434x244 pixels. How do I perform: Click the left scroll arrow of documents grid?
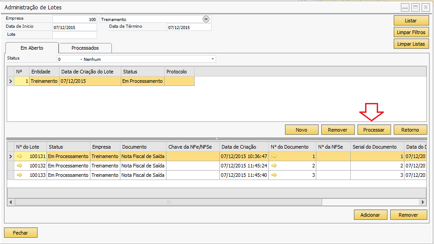pos(11,202)
